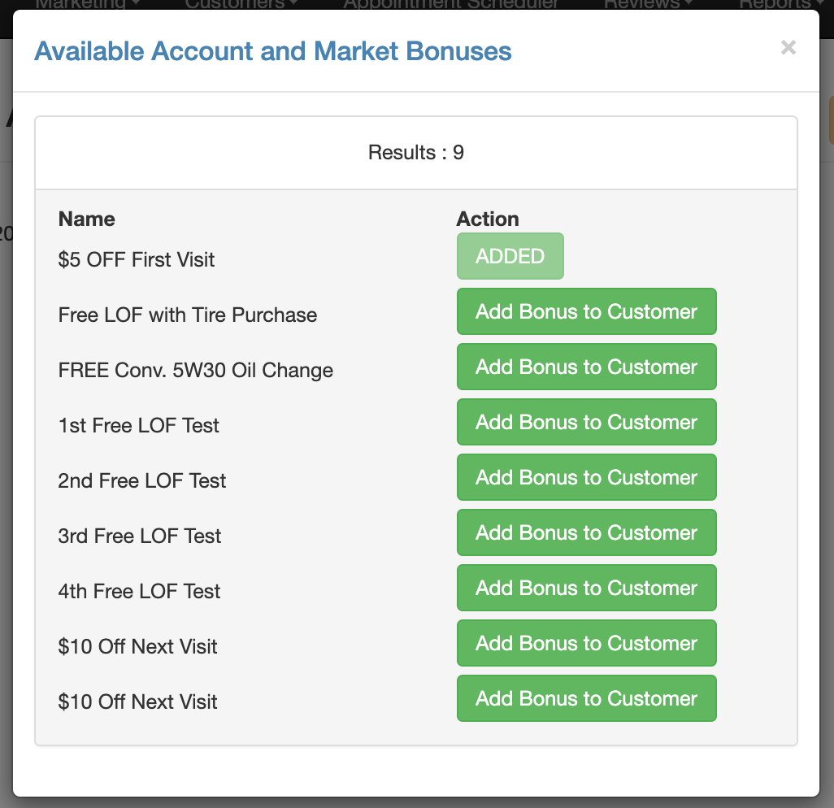Add the last $10 Off Next Visit bonus
The height and width of the screenshot is (808, 834).
587,698
